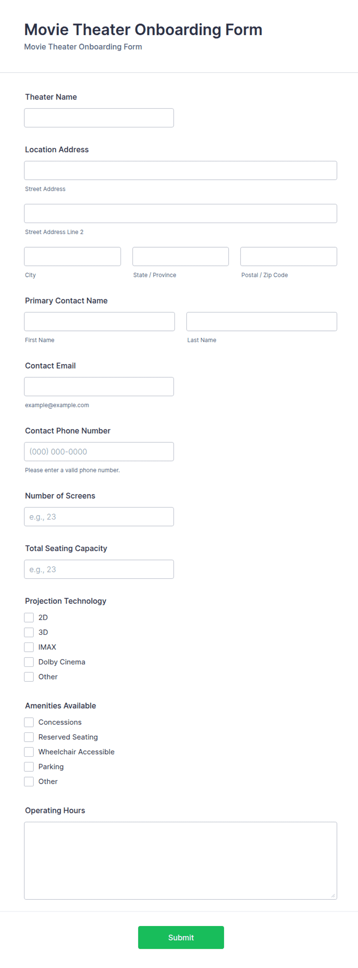Click the First Name field
The width and height of the screenshot is (358, 968).
coord(99,322)
